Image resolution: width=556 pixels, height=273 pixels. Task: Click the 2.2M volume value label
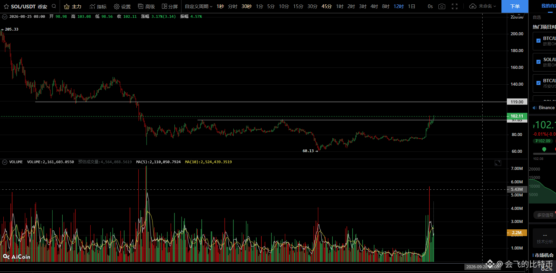[x=517, y=232]
